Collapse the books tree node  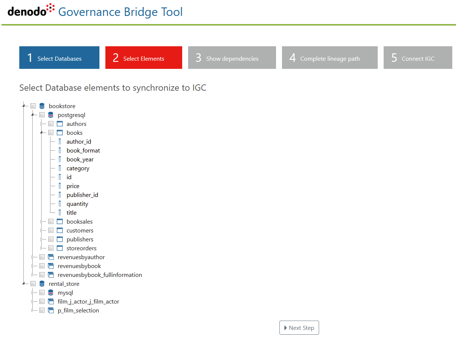click(41, 133)
